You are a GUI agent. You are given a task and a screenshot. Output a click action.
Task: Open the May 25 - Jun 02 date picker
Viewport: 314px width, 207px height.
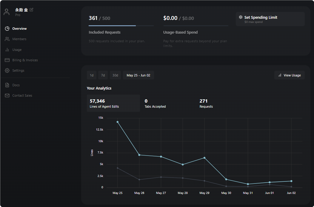pos(138,75)
